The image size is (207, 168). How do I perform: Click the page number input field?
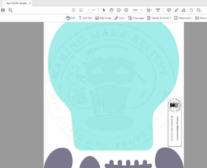89,10
